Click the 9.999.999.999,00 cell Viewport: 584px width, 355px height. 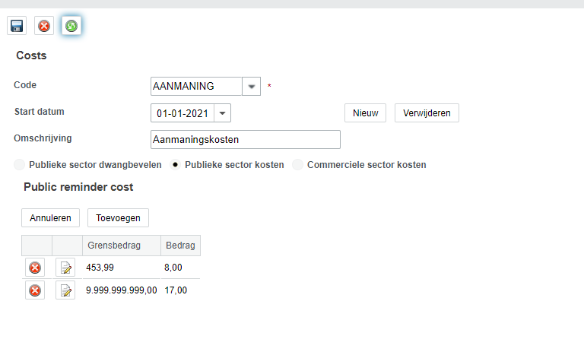coord(122,290)
